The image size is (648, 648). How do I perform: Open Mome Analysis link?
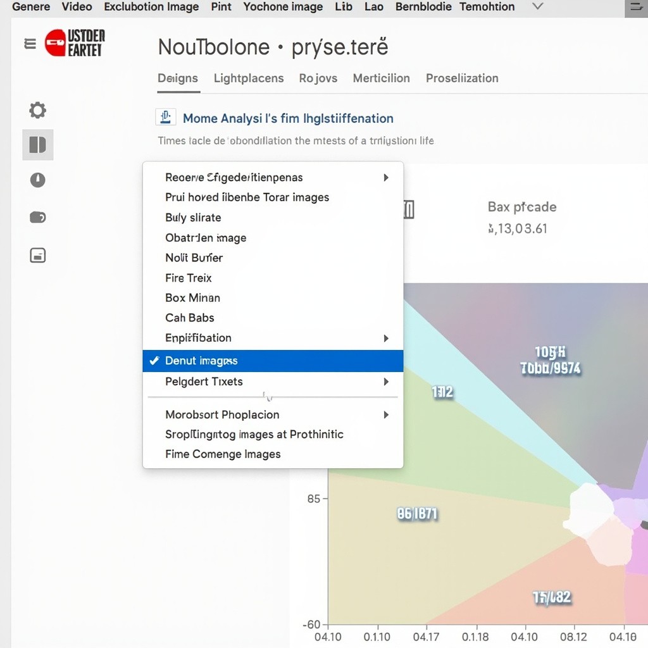pyautogui.click(x=288, y=118)
